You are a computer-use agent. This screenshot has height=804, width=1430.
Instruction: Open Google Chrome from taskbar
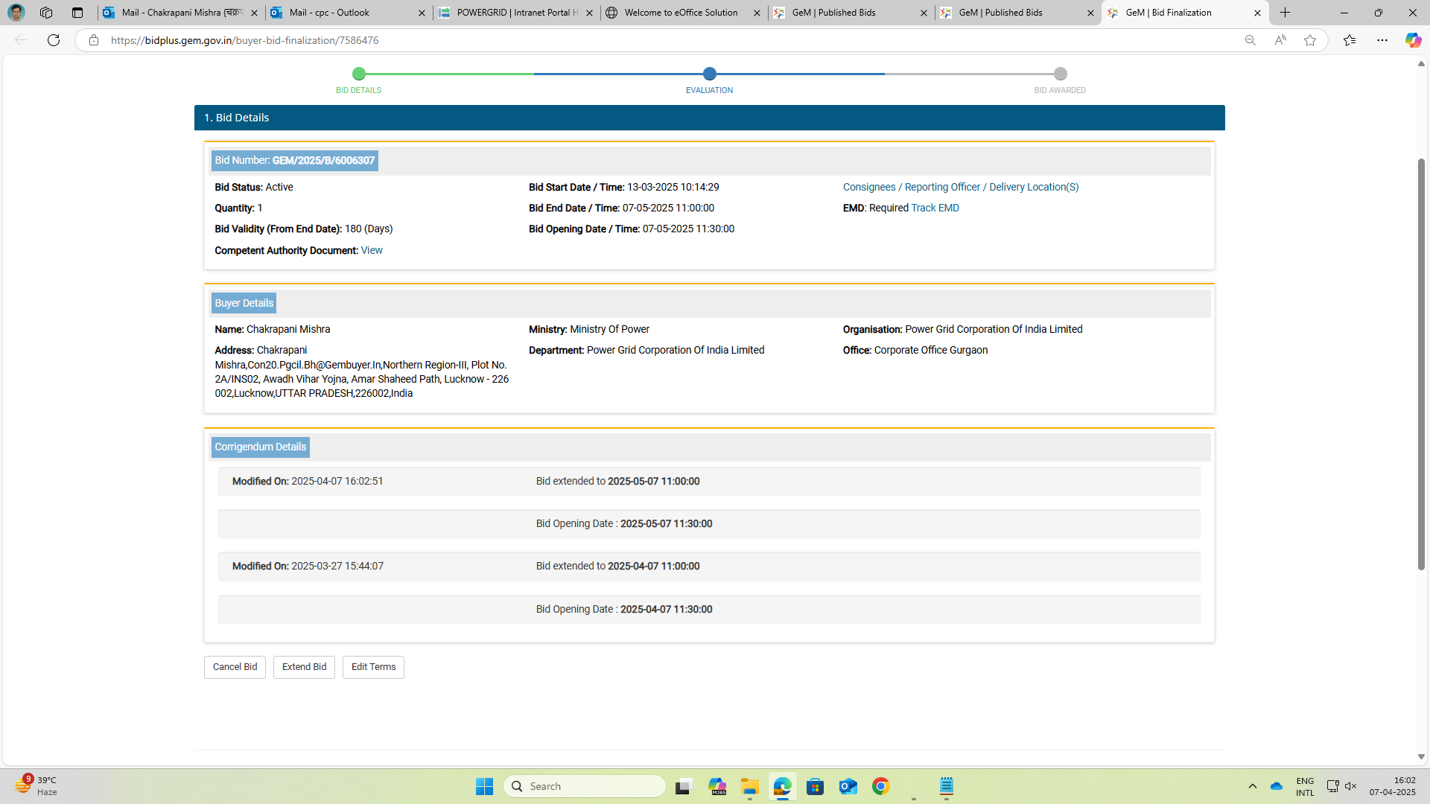[881, 786]
